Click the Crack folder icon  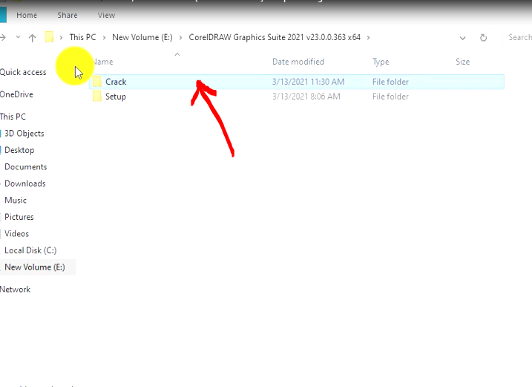point(97,82)
